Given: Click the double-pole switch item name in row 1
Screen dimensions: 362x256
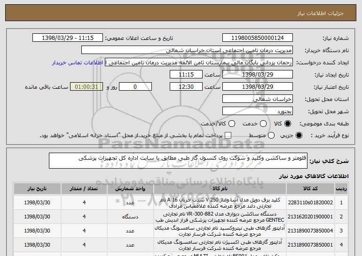Looking at the screenshot, I should [x=220, y=203].
